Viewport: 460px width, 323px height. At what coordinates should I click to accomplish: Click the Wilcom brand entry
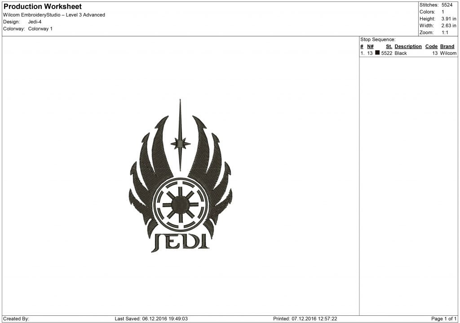point(447,53)
